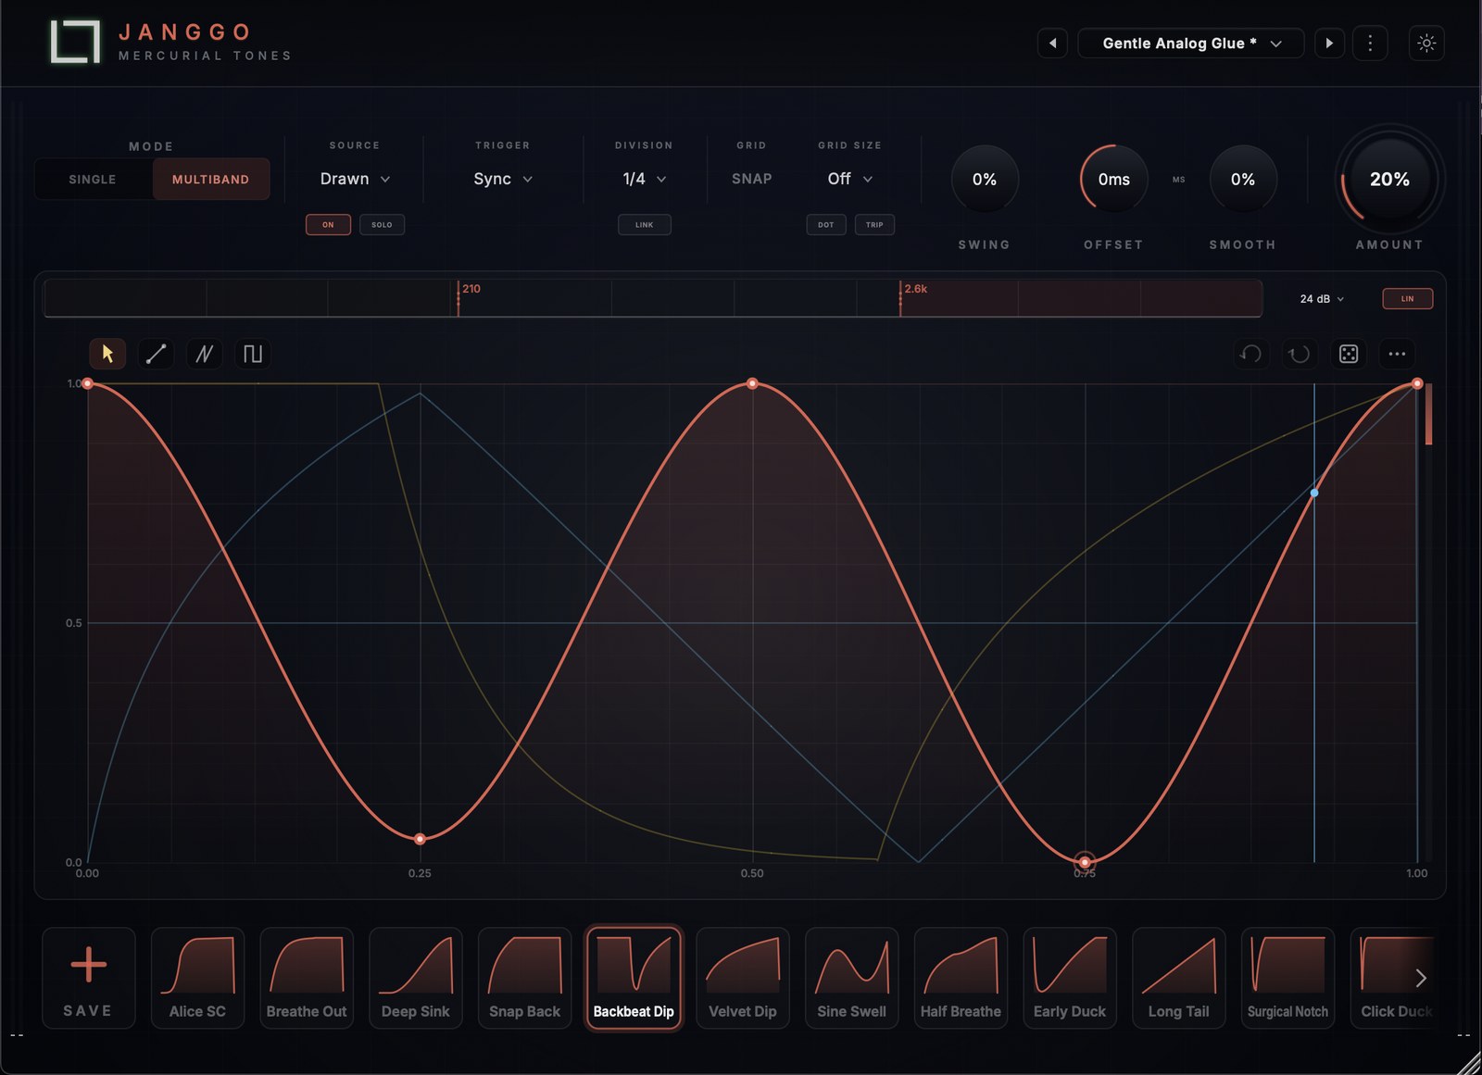This screenshot has height=1075, width=1482.
Task: Select the line draw tool
Action: (x=156, y=354)
